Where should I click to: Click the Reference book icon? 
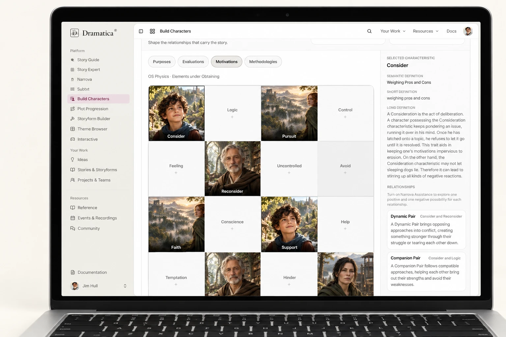pyautogui.click(x=72, y=208)
